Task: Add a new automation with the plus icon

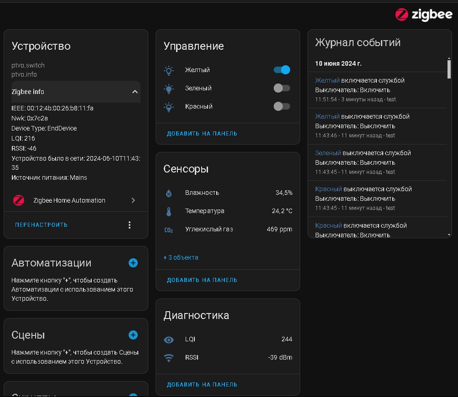Action: pyautogui.click(x=133, y=263)
